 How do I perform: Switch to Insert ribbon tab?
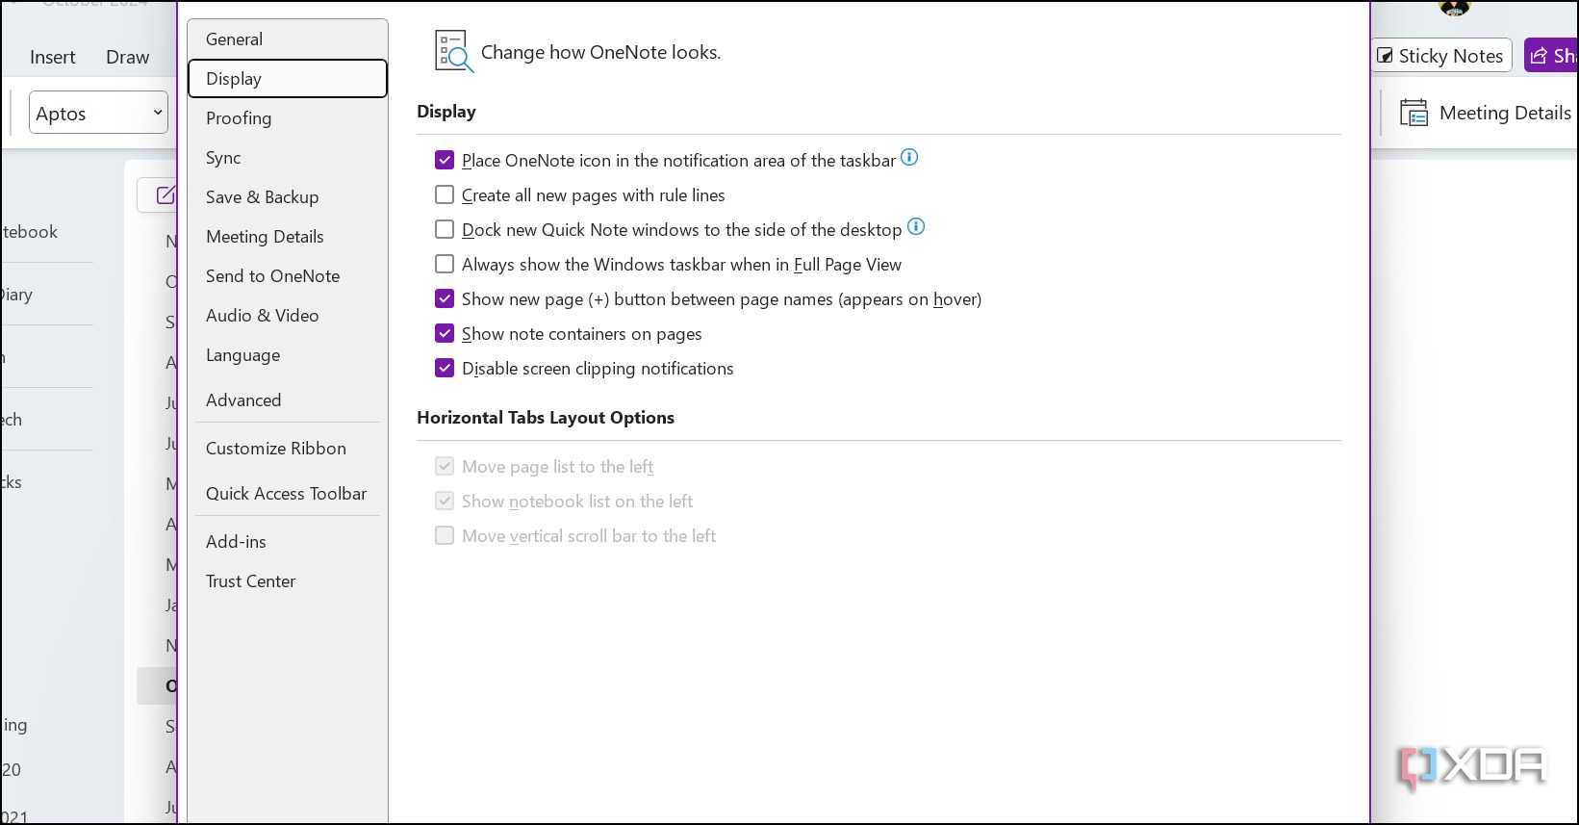52,57
